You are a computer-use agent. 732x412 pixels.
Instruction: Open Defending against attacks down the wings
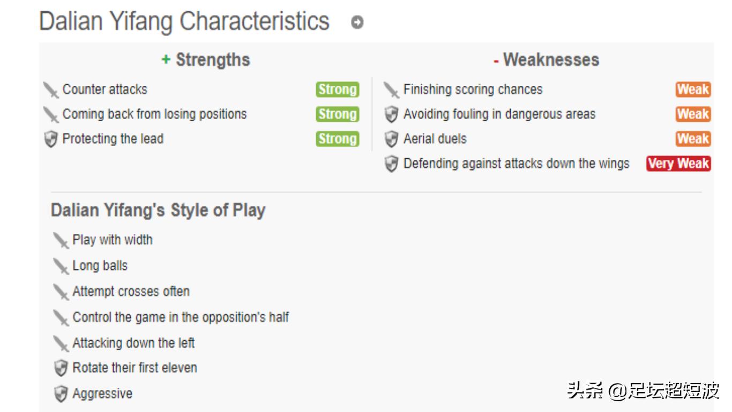516,164
